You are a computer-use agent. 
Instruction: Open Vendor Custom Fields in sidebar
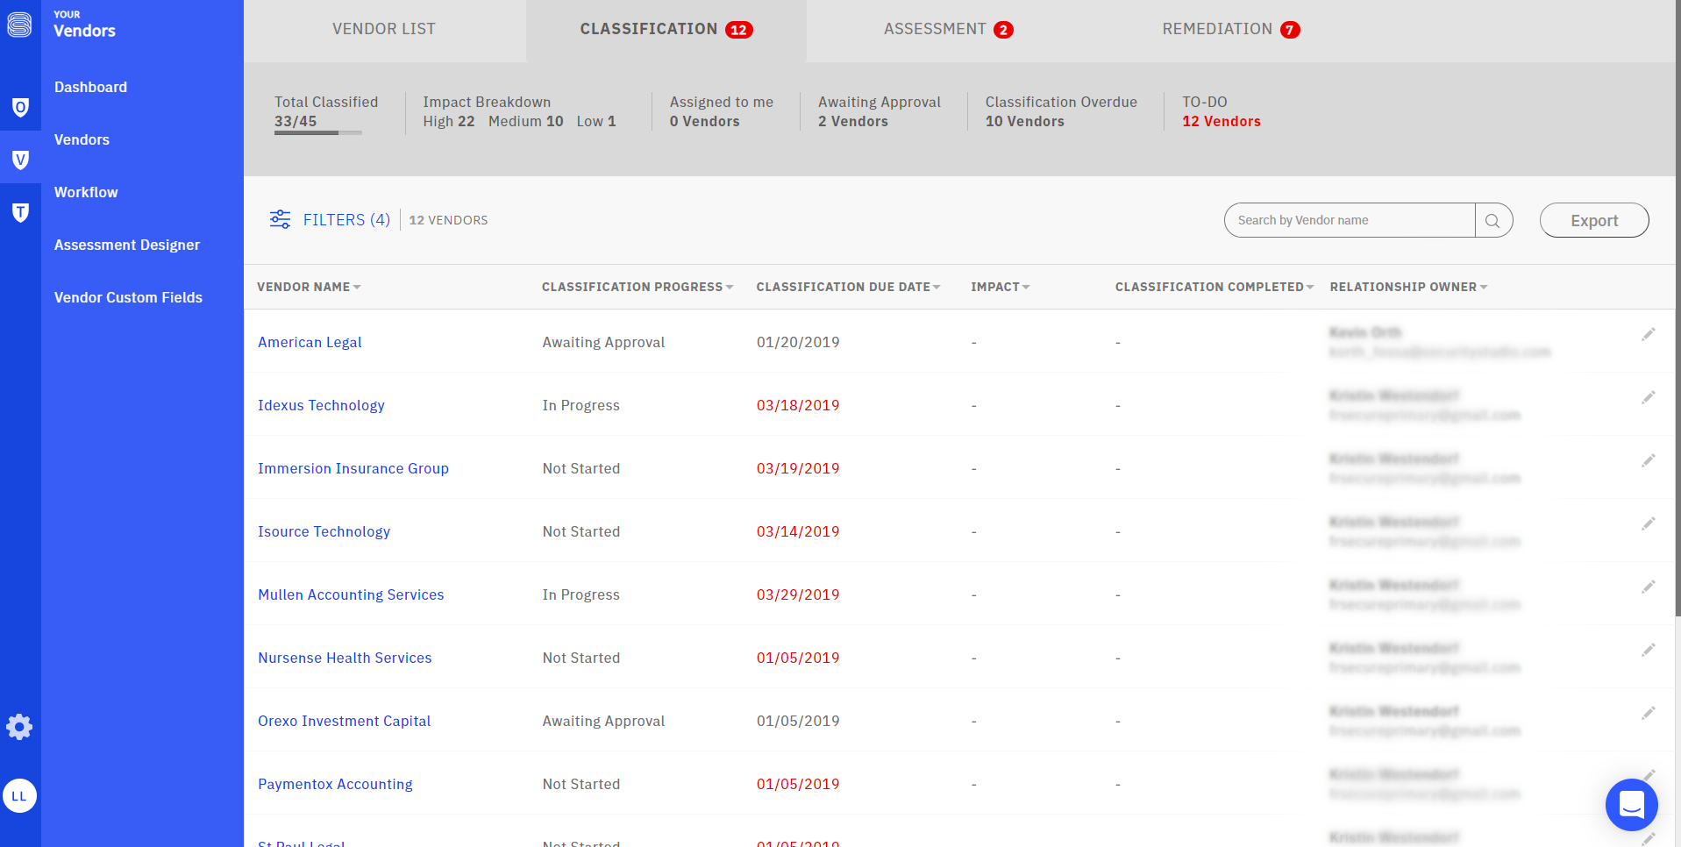(128, 297)
